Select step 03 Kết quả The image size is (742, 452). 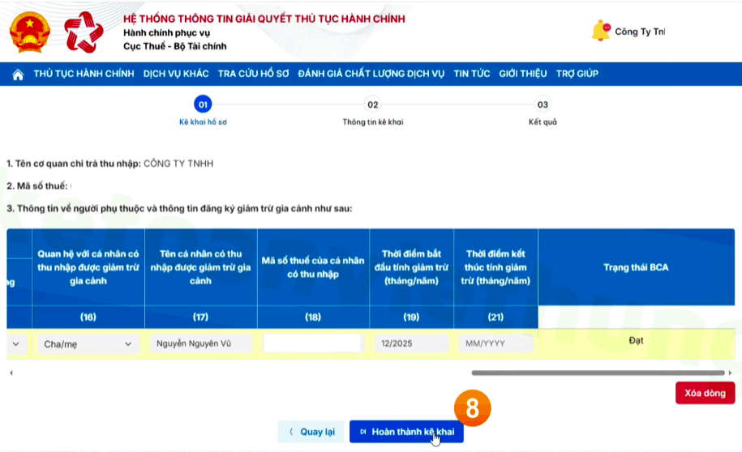click(543, 104)
